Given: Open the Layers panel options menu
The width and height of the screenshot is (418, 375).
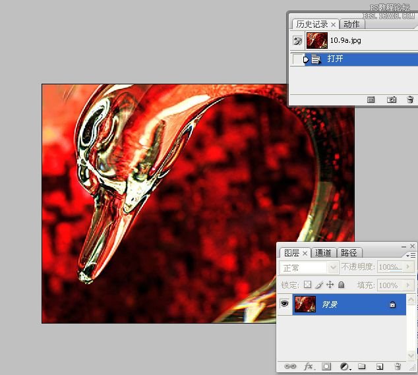Looking at the screenshot, I should click(x=411, y=255).
